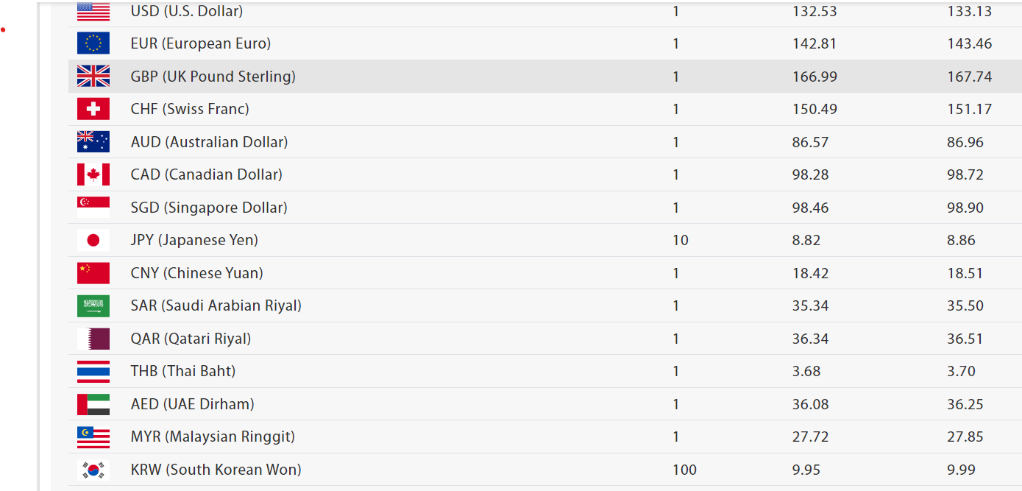This screenshot has height=491, width=1022.
Task: Select the South Korean flag icon
Action: (x=93, y=470)
